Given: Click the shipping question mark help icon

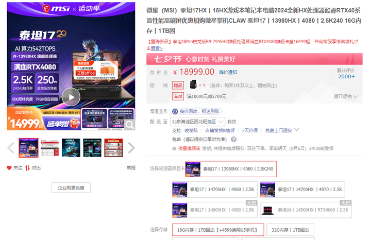Looking at the screenshot, I should (233, 140).
